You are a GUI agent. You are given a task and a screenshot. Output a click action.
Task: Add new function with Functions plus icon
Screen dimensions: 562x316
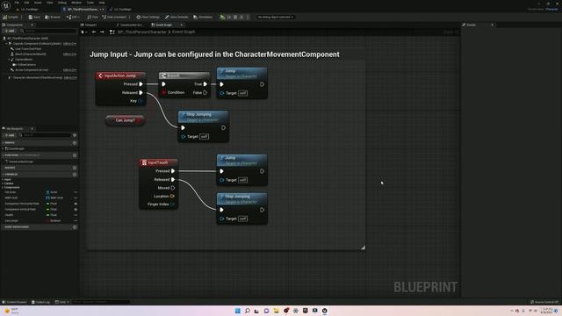point(75,155)
